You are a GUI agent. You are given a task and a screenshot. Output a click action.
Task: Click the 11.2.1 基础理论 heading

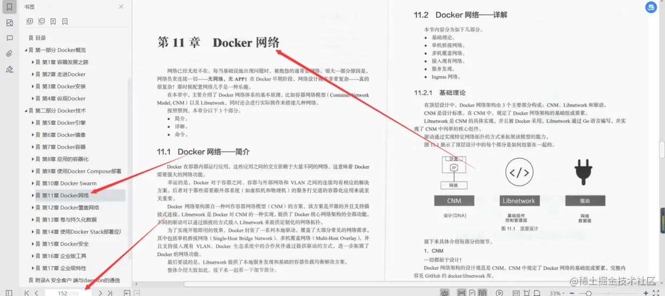tap(440, 93)
